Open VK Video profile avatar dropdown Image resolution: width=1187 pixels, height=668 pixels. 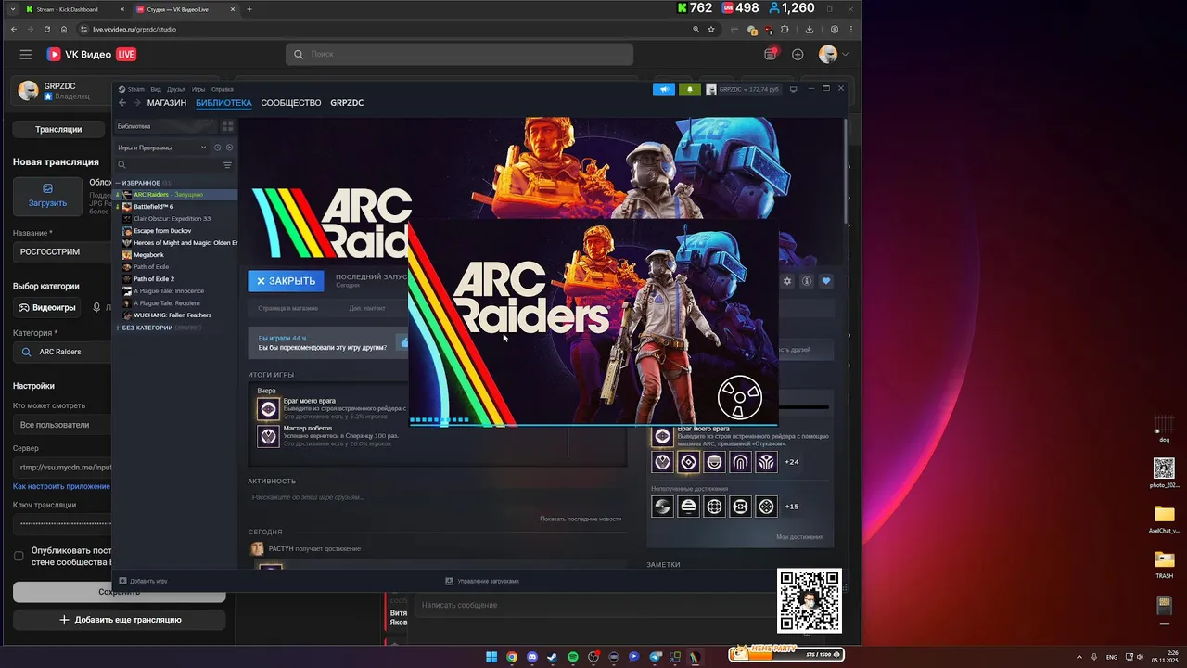point(834,55)
